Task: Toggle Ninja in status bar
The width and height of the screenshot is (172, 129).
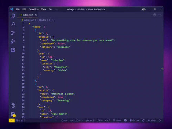Action: click(152, 120)
